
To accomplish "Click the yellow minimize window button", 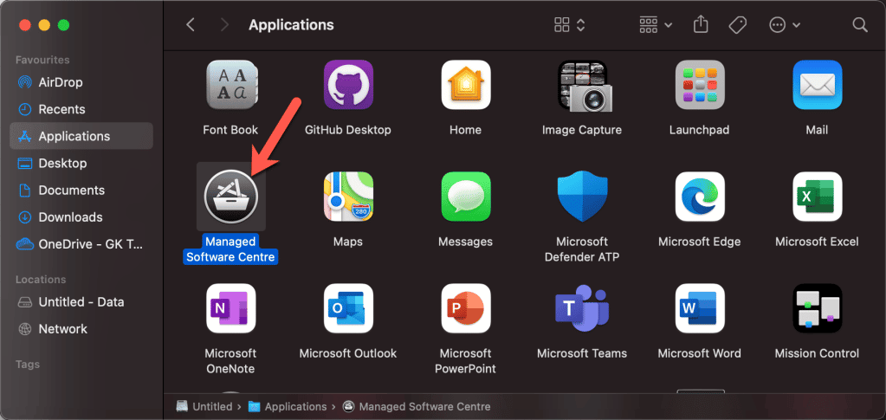I will click(x=44, y=25).
